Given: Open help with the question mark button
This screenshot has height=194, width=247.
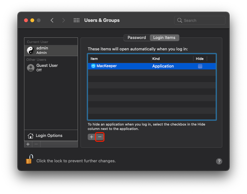Looking at the screenshot, I should [219, 161].
